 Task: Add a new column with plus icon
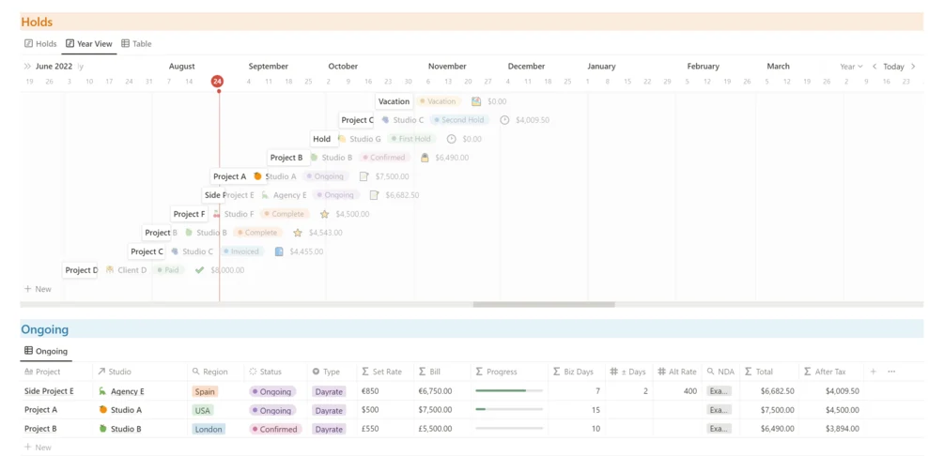[x=873, y=372]
